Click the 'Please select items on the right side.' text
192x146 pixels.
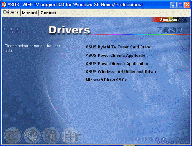pyautogui.click(x=32, y=48)
